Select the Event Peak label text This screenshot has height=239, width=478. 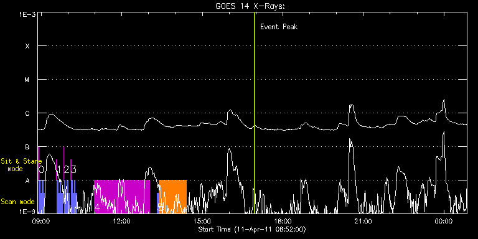coord(279,27)
